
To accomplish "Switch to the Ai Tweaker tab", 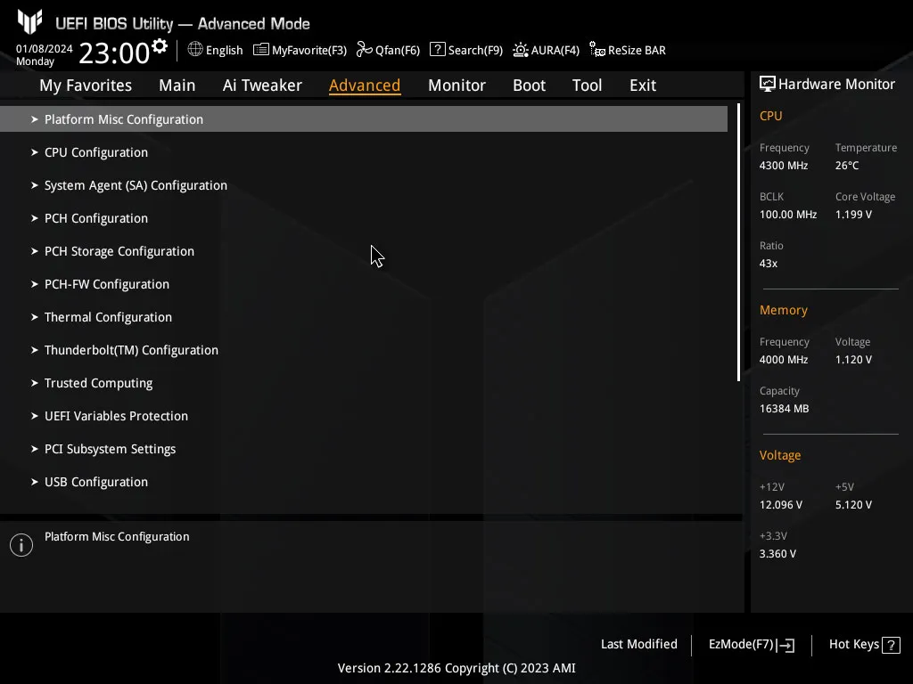I will click(x=262, y=85).
